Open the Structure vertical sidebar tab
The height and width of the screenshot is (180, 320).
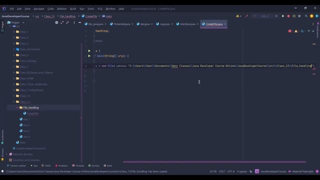2,154
